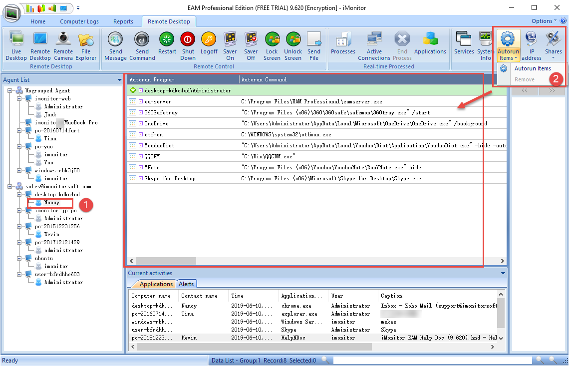Viewport: 569px width, 366px height.
Task: Open Live Desktop view
Action: (16, 46)
